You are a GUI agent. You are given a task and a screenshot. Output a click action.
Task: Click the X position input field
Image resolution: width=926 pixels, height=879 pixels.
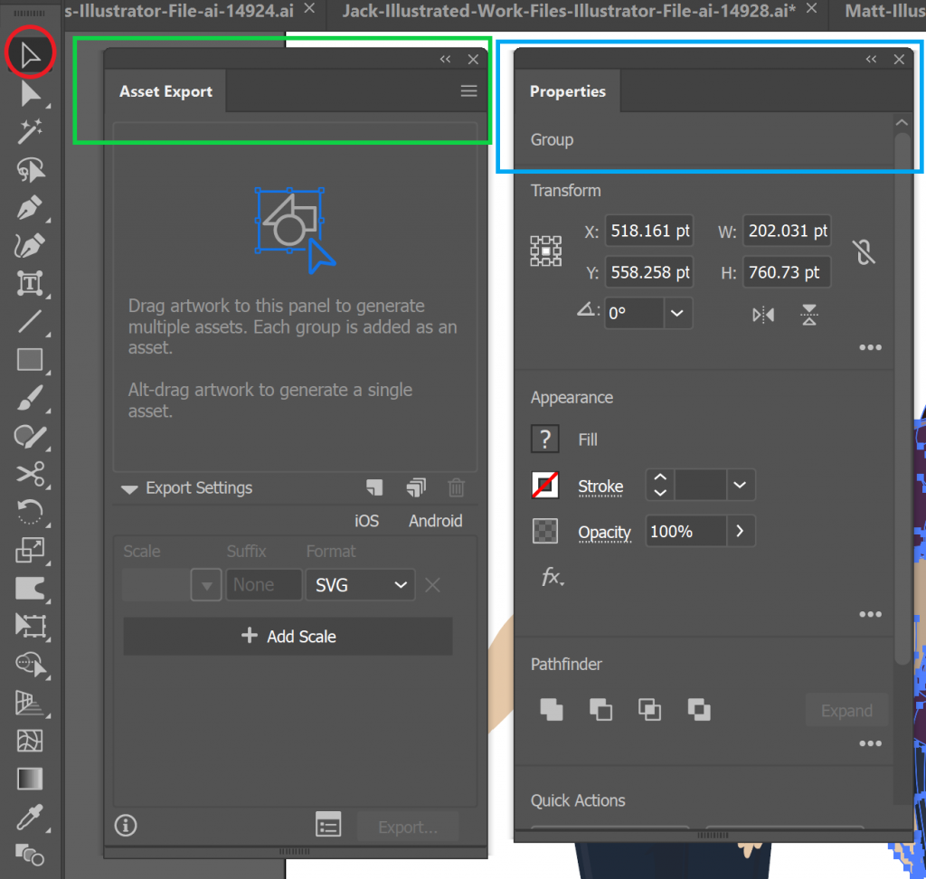[649, 231]
